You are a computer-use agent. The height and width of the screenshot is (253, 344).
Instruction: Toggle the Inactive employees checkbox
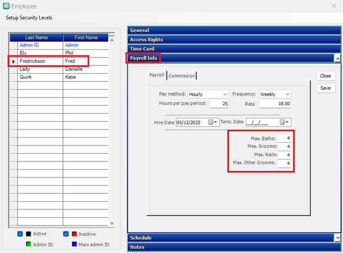point(66,233)
